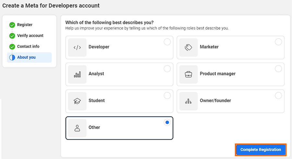Go to the Verify account step

[x=30, y=36]
